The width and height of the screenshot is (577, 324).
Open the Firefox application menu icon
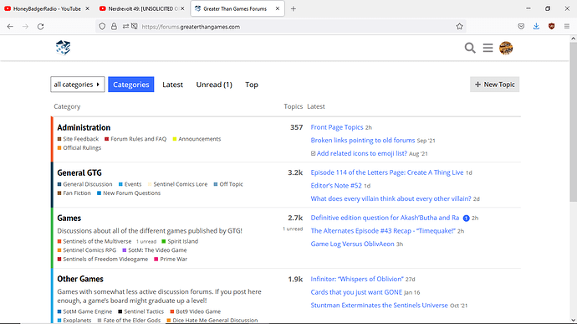(567, 26)
